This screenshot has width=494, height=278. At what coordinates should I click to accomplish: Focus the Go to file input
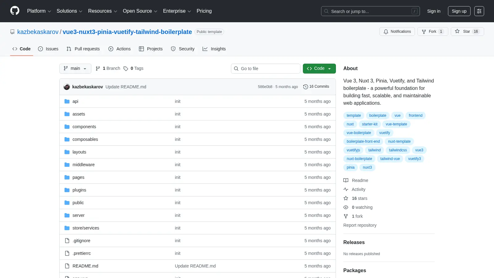tap(266, 69)
